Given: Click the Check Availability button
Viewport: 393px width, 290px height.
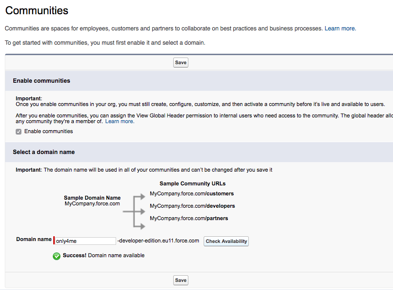Looking at the screenshot, I should tap(226, 241).
